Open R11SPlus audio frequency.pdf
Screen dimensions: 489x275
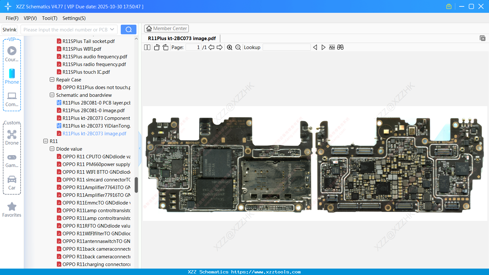tap(92, 57)
